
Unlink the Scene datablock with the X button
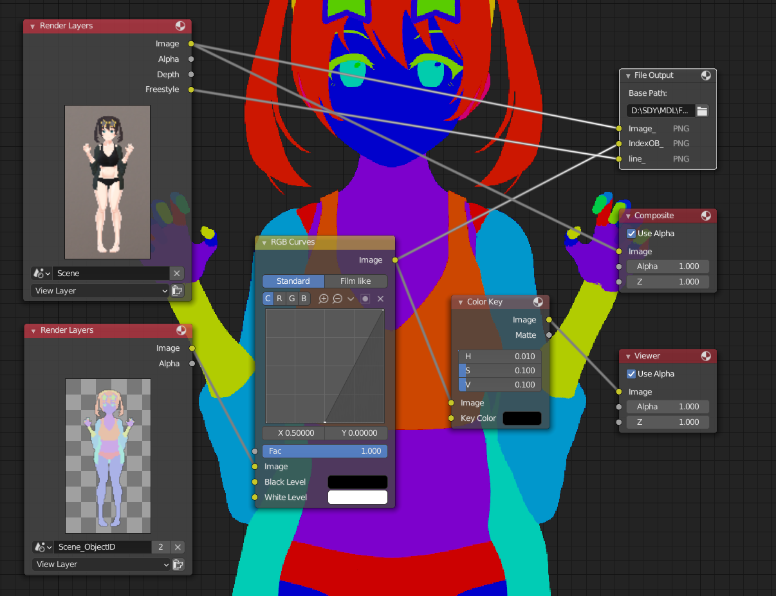[176, 273]
